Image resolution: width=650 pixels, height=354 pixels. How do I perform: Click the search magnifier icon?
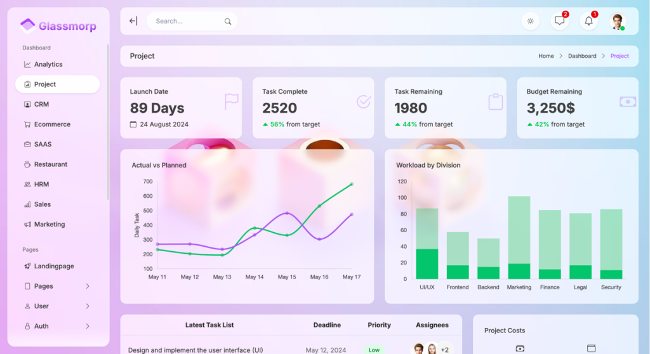coord(228,22)
